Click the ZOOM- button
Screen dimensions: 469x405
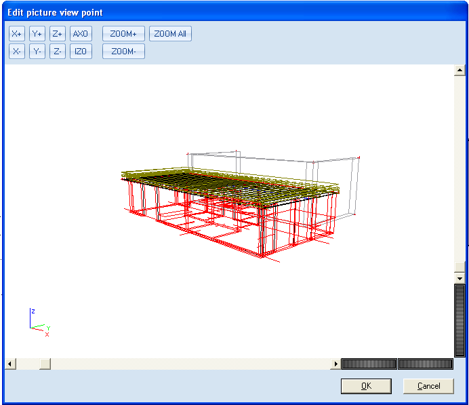pyautogui.click(x=123, y=51)
